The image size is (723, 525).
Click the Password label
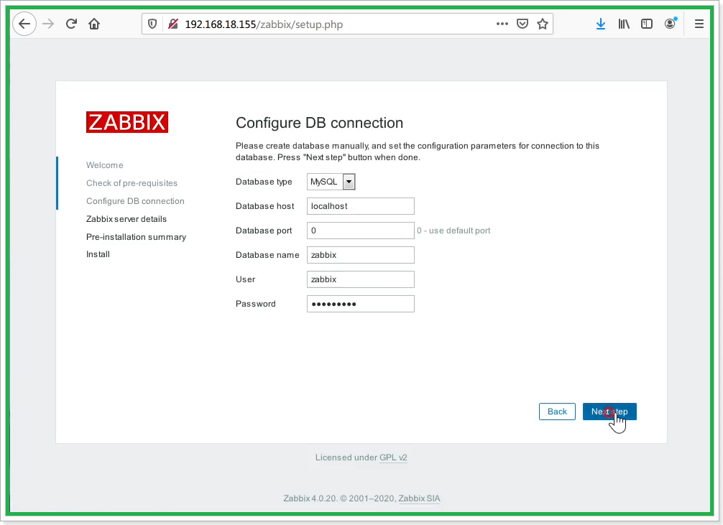click(255, 304)
